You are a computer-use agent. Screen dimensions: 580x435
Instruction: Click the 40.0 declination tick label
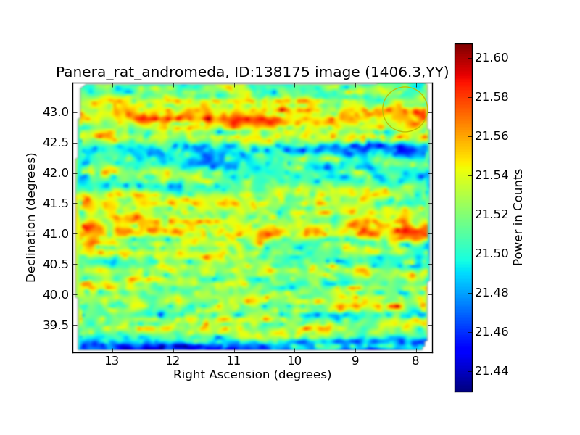tap(56, 295)
